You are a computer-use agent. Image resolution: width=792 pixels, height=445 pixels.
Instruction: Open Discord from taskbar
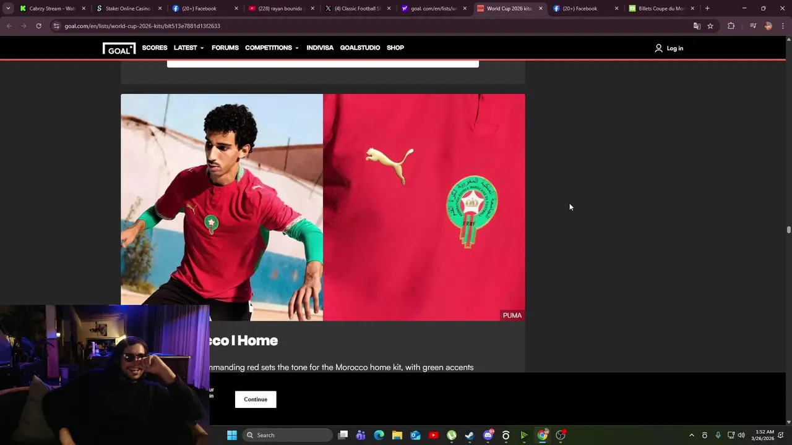(x=488, y=435)
